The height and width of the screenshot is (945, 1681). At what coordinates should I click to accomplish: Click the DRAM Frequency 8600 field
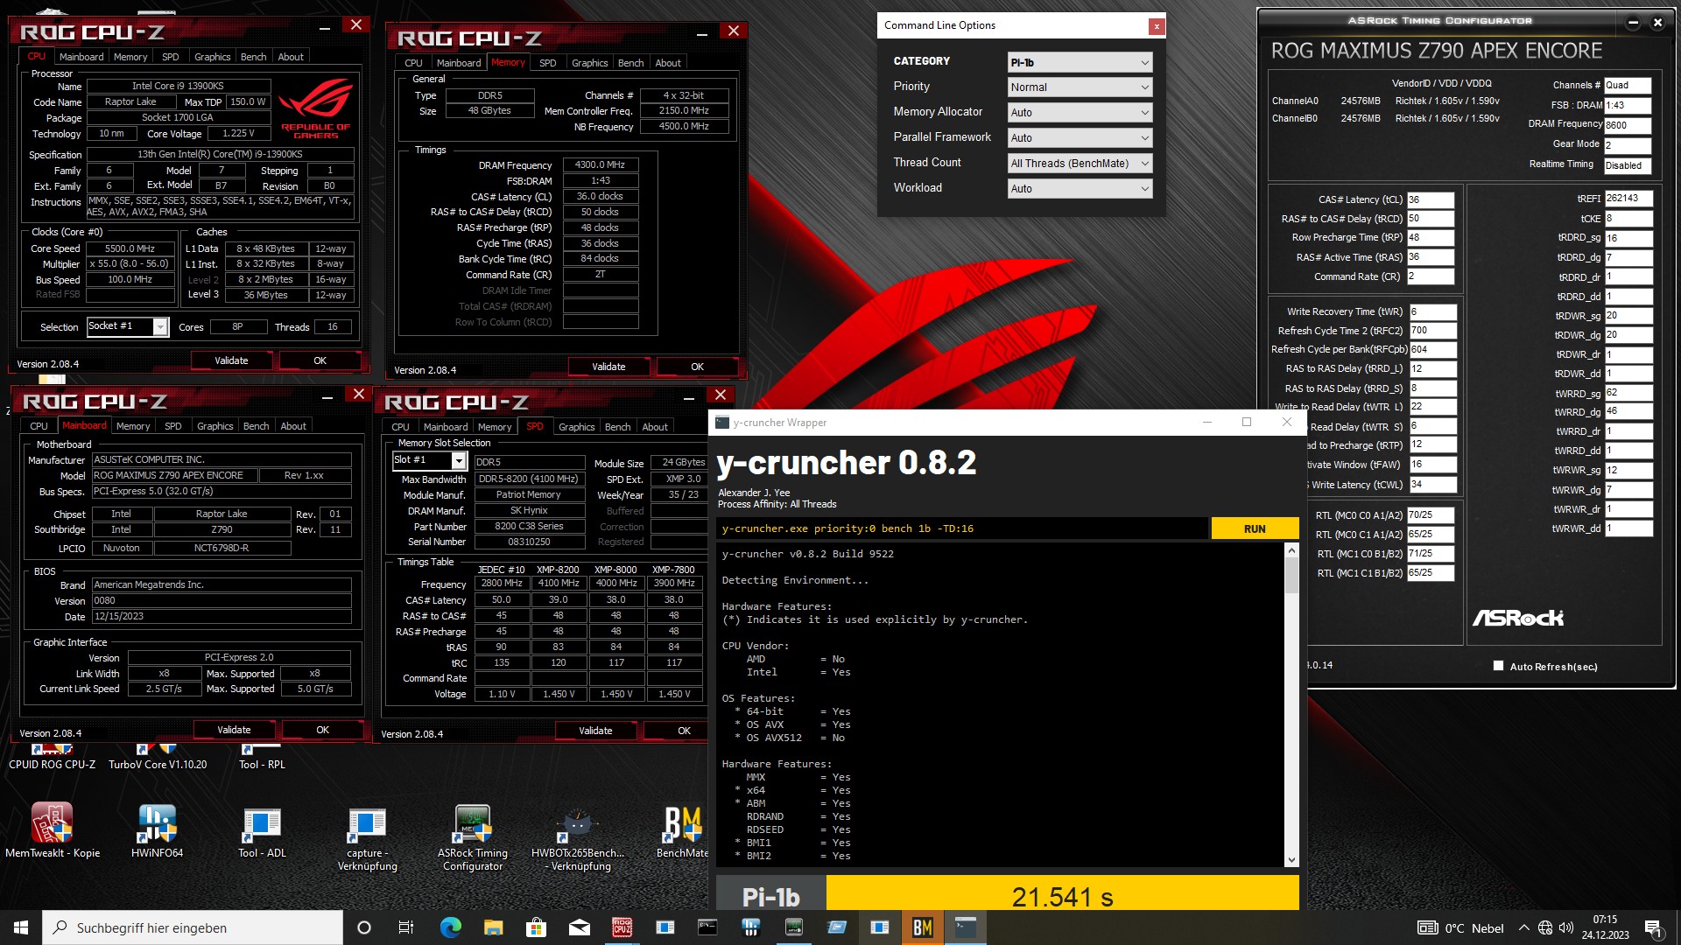coord(1628,125)
